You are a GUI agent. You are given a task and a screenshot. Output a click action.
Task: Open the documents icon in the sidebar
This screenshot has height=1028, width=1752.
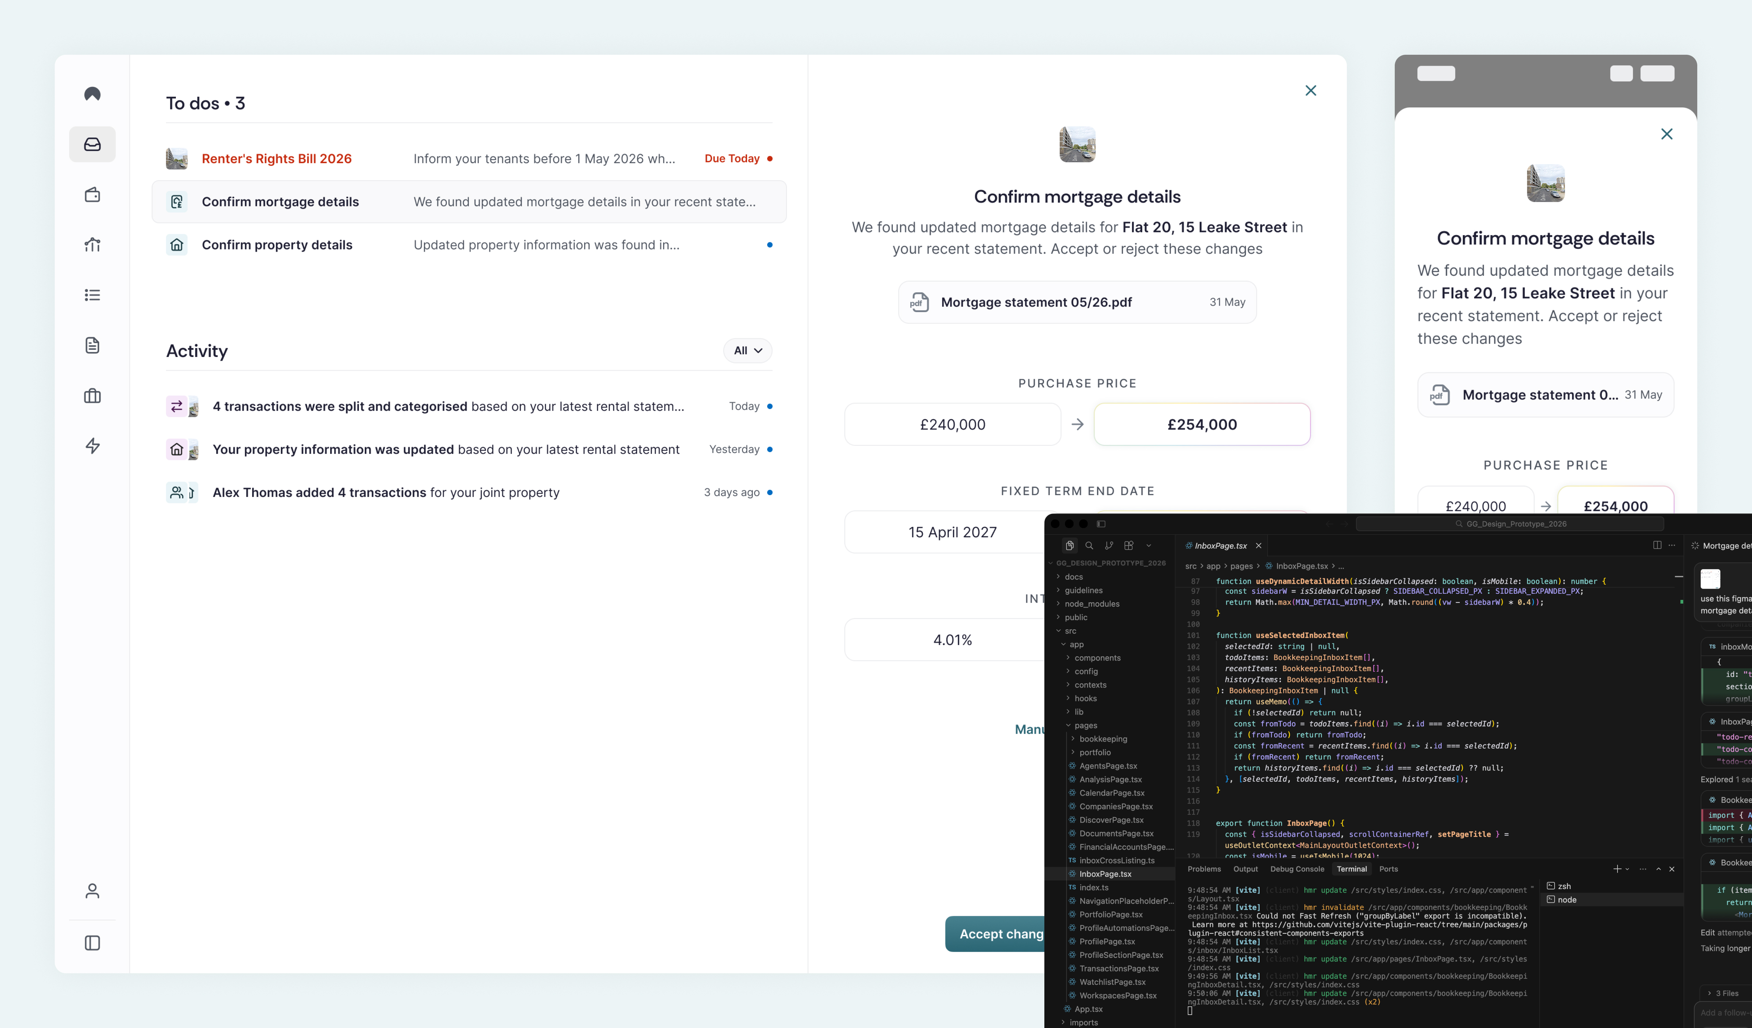(92, 345)
